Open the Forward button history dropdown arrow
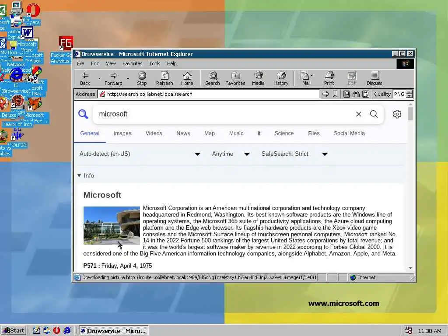 tap(128, 78)
